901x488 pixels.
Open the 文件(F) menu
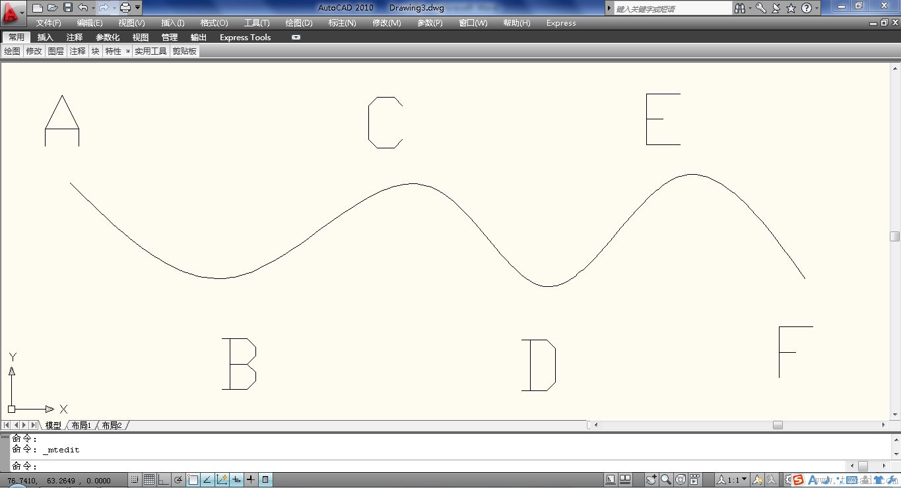[49, 23]
